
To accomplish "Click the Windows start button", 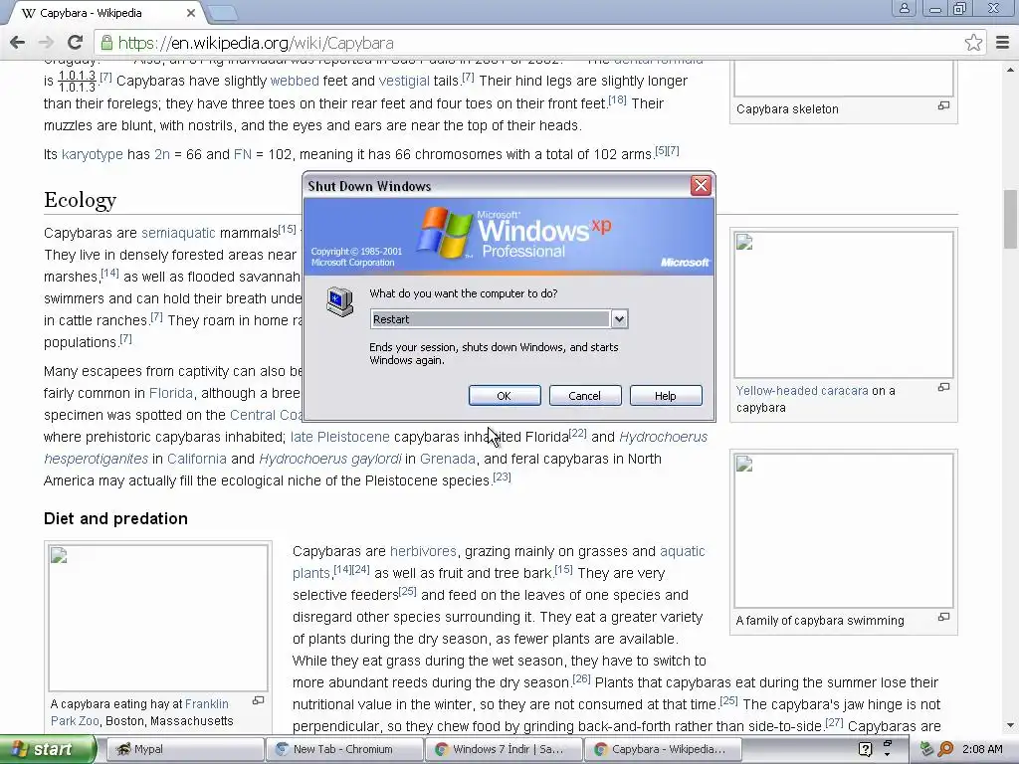I will click(48, 749).
